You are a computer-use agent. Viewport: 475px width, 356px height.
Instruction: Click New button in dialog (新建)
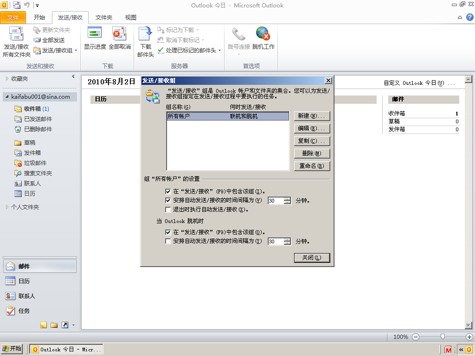[x=312, y=116]
